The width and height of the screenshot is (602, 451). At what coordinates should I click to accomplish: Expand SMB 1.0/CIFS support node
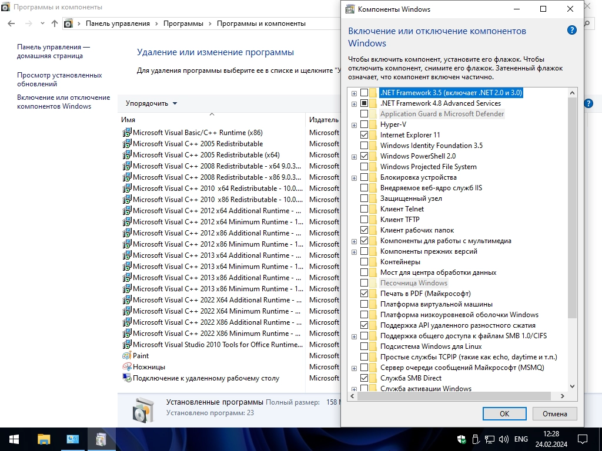pyautogui.click(x=354, y=336)
